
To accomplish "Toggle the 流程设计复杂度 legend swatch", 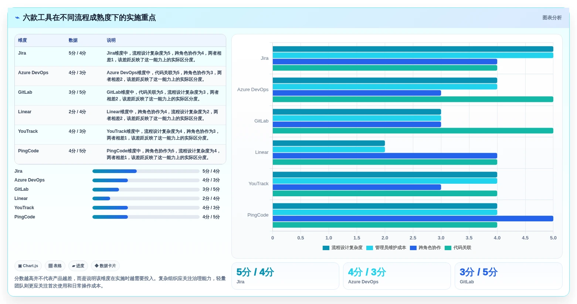I will 326,248.
